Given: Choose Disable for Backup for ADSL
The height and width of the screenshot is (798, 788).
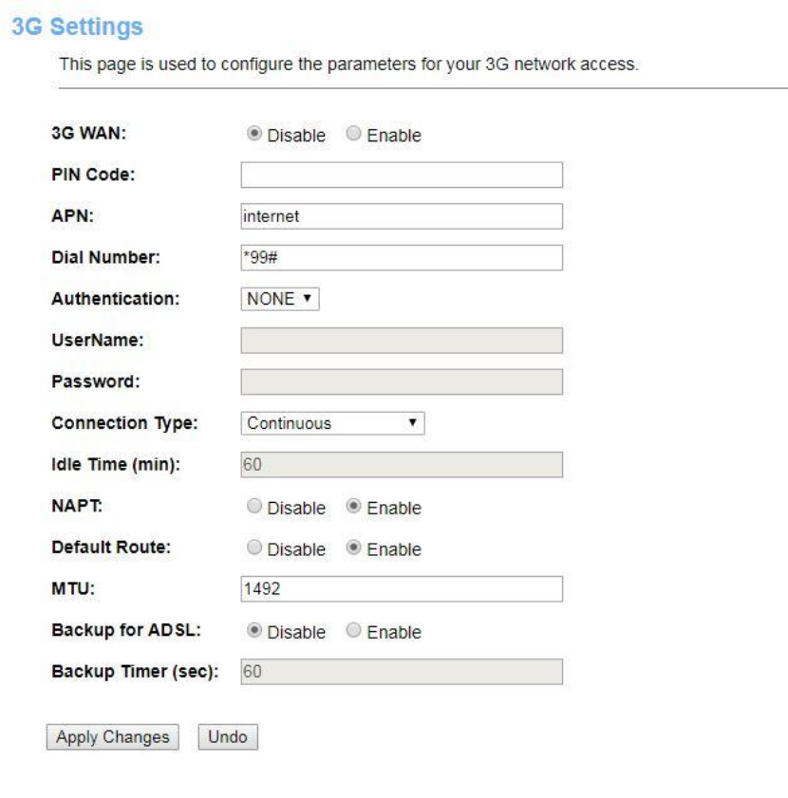Looking at the screenshot, I should click(254, 631).
